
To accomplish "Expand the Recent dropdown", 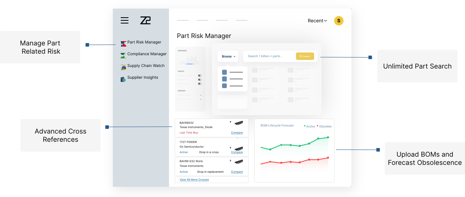I will 317,21.
